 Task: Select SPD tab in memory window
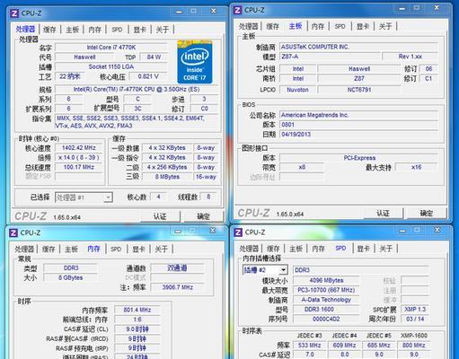116,249
